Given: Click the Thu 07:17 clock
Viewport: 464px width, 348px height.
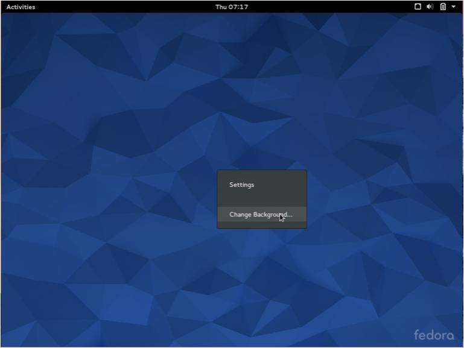Looking at the screenshot, I should pos(232,7).
